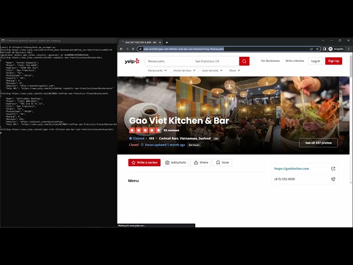Click the five-star rating icons
This screenshot has height=265, width=353.
[145, 130]
